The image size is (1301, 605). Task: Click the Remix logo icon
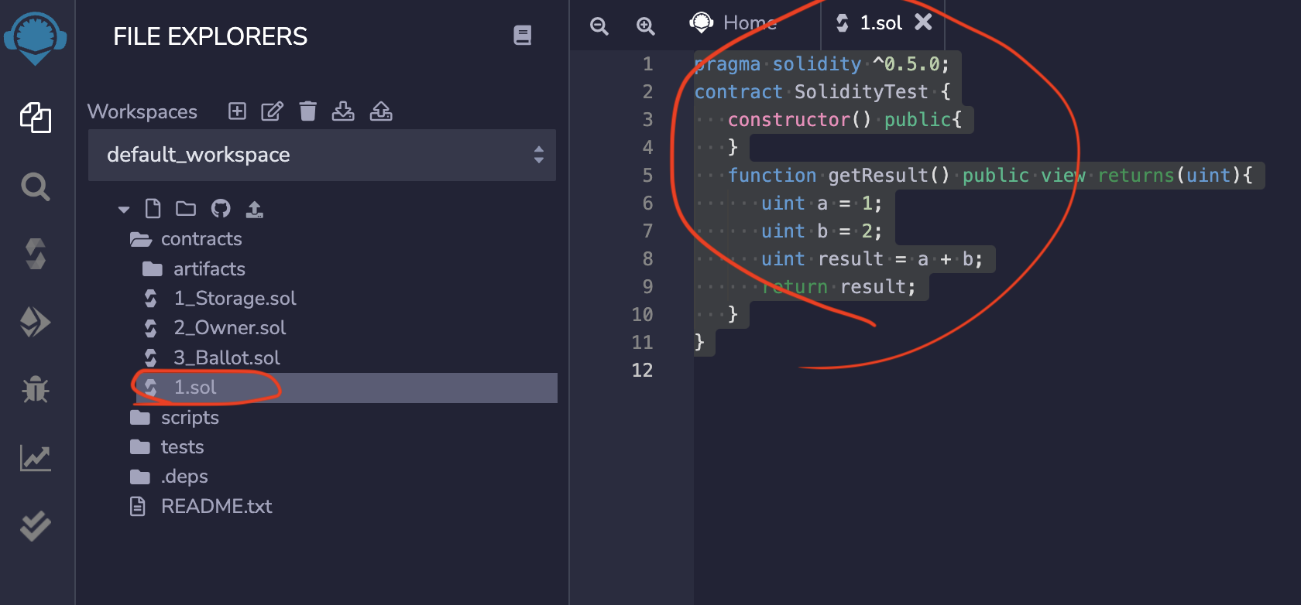pos(36,39)
